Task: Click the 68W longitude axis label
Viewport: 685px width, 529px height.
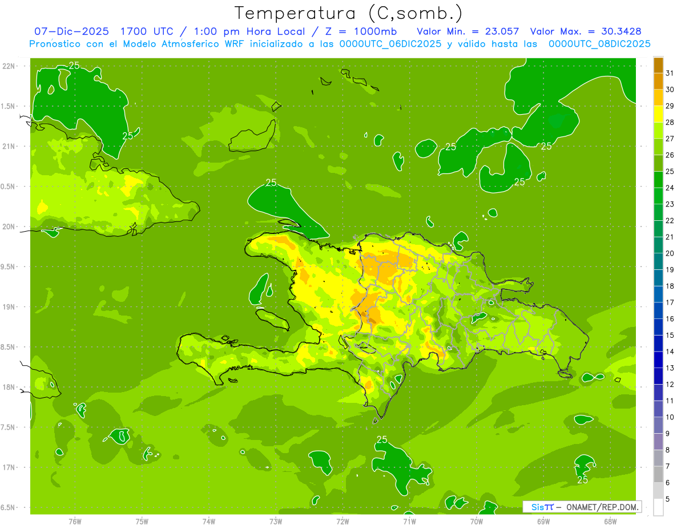Action: (x=610, y=521)
